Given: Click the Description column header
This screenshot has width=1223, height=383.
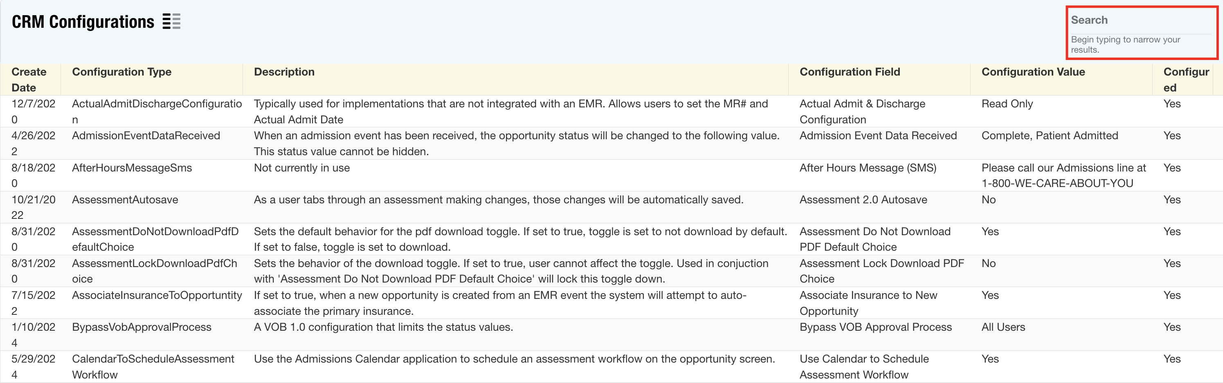Looking at the screenshot, I should [284, 72].
